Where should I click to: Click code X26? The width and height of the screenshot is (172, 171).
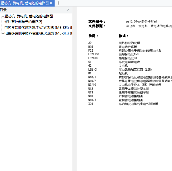[x=91, y=104]
